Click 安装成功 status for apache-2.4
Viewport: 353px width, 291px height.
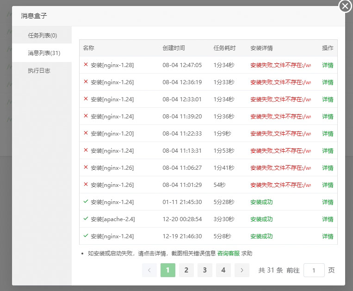(261, 219)
